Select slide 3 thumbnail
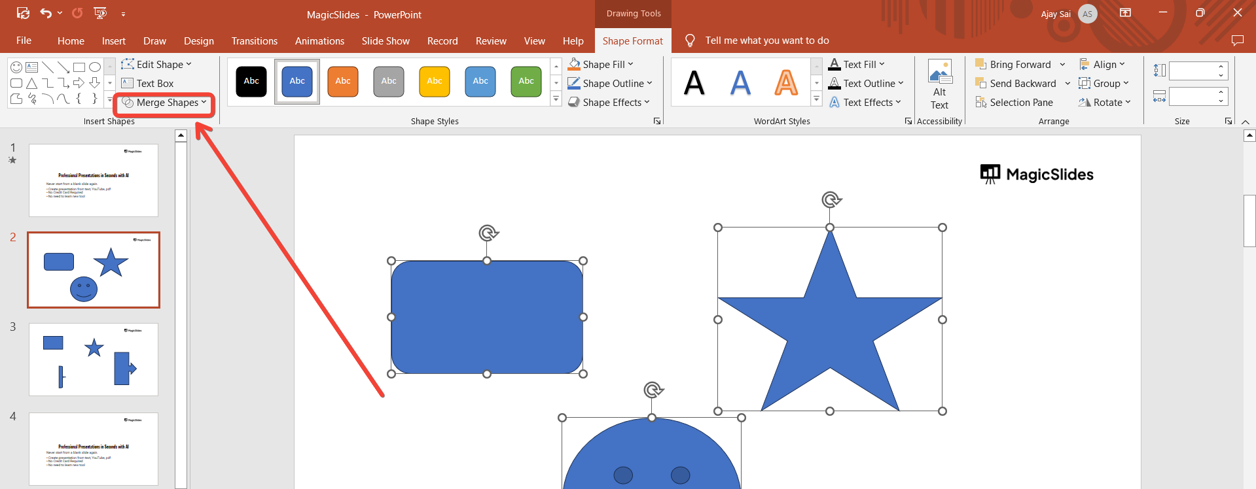The width and height of the screenshot is (1256, 489). [x=94, y=360]
